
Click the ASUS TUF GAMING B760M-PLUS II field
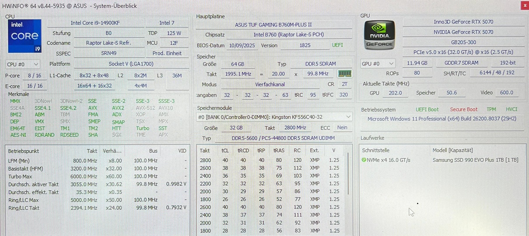(273, 25)
